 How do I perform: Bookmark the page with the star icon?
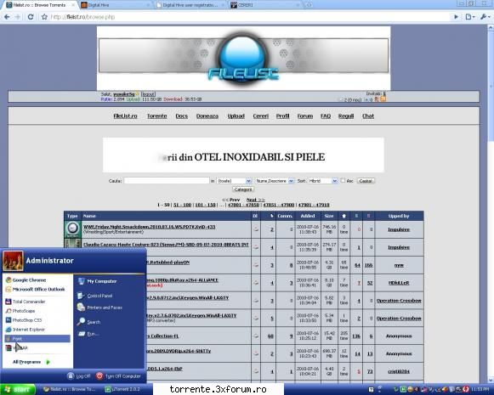44,17
